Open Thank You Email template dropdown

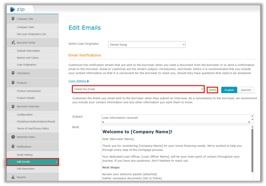click(x=138, y=89)
